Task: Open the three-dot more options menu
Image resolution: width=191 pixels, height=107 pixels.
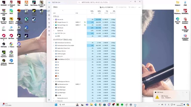Action: 139,7
